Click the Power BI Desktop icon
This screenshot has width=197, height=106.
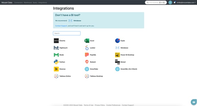(117, 55)
